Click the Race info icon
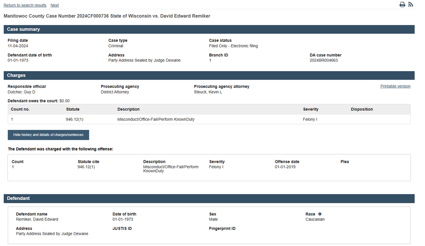Image resolution: width=425 pixels, height=246 pixels. click(x=320, y=214)
